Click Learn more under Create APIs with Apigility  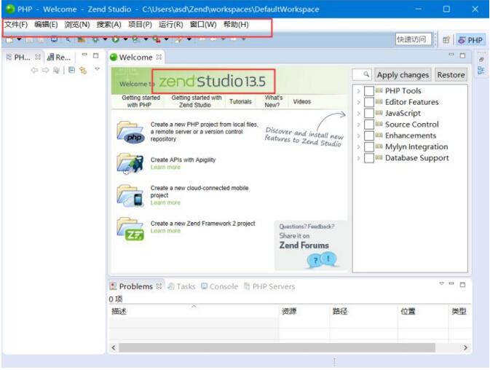(x=165, y=168)
